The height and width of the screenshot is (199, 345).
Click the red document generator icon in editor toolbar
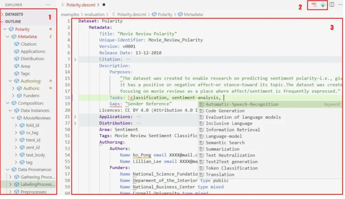coord(314,5)
